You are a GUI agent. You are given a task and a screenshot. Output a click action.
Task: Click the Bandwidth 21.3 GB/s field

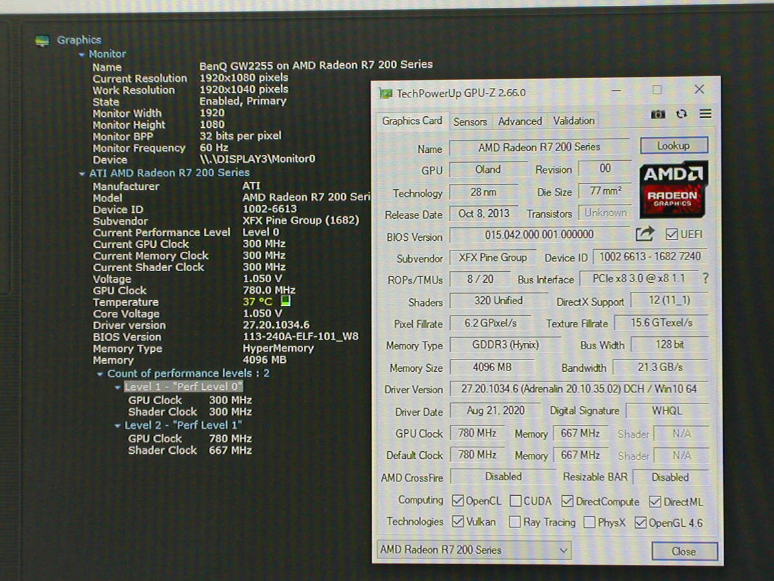(660, 367)
